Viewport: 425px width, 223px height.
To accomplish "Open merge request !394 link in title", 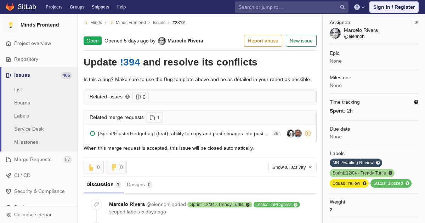I will click(130, 62).
